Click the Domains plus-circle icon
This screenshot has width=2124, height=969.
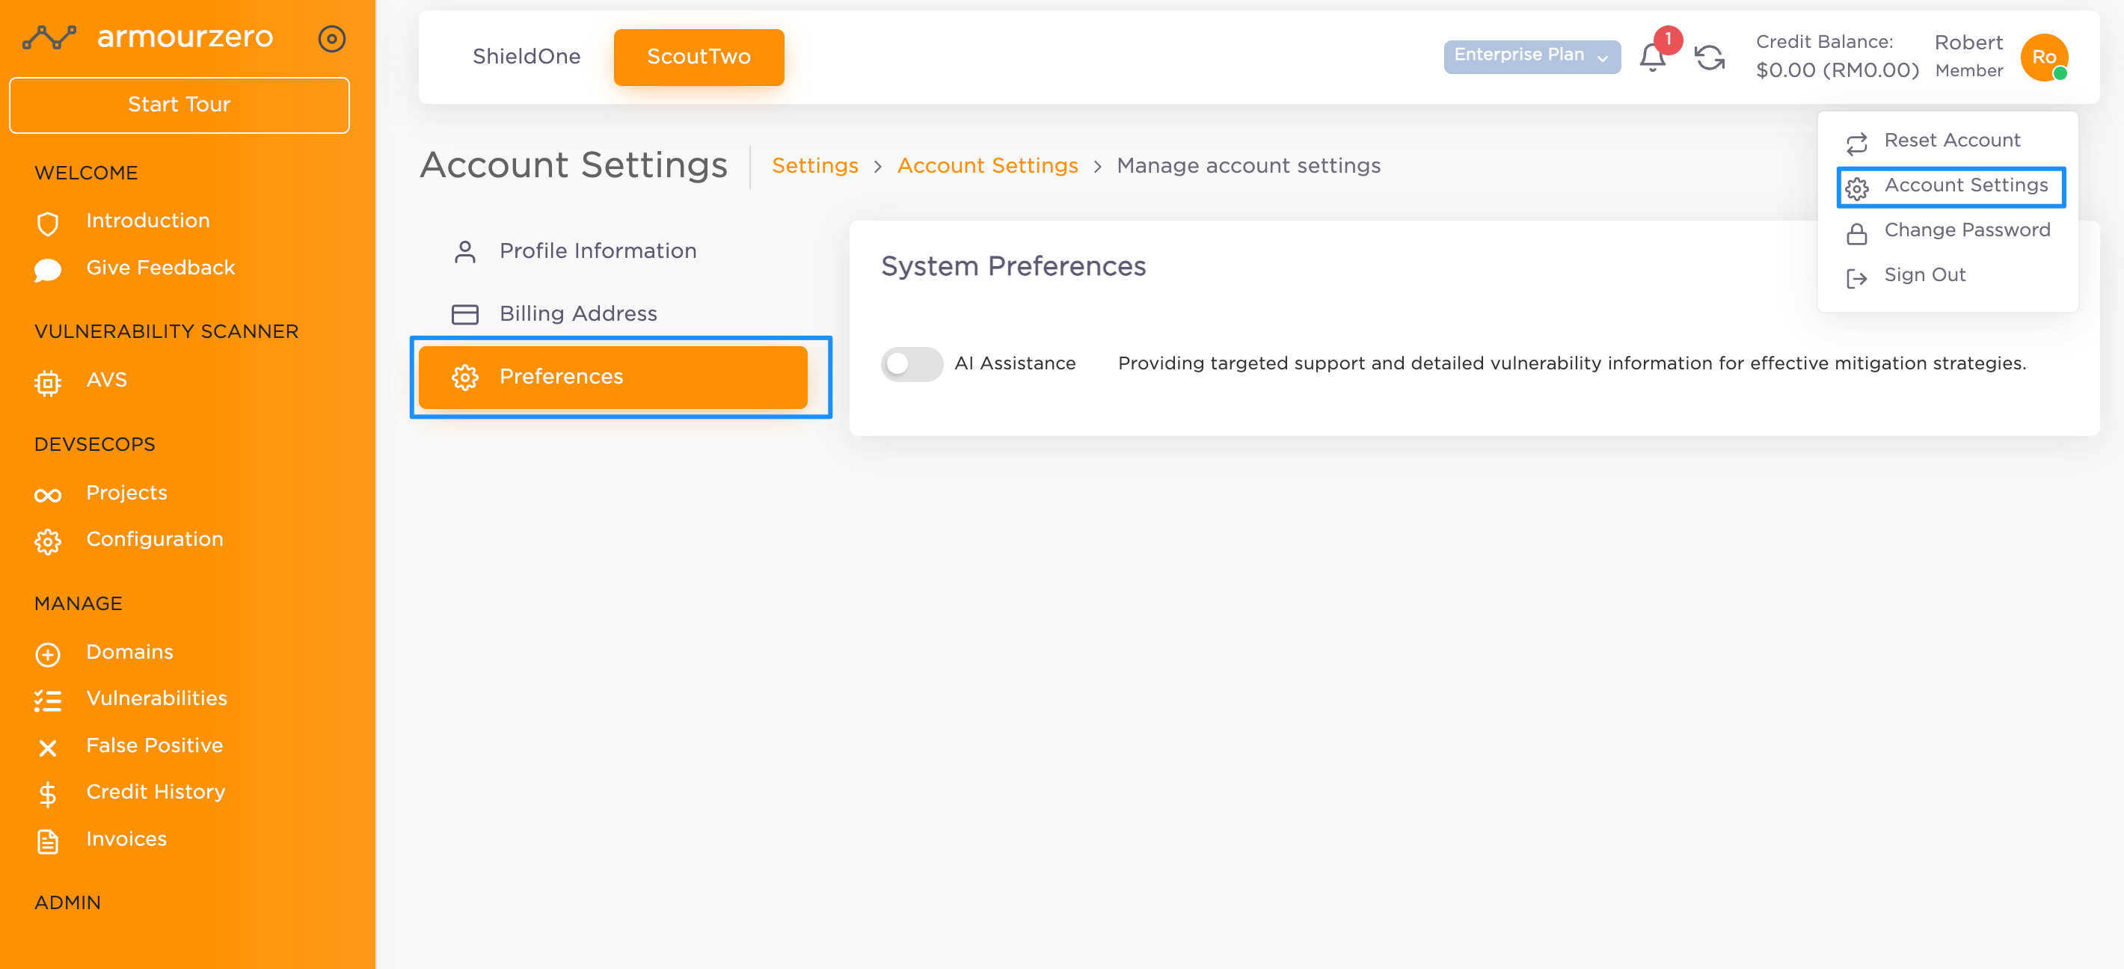pos(48,654)
